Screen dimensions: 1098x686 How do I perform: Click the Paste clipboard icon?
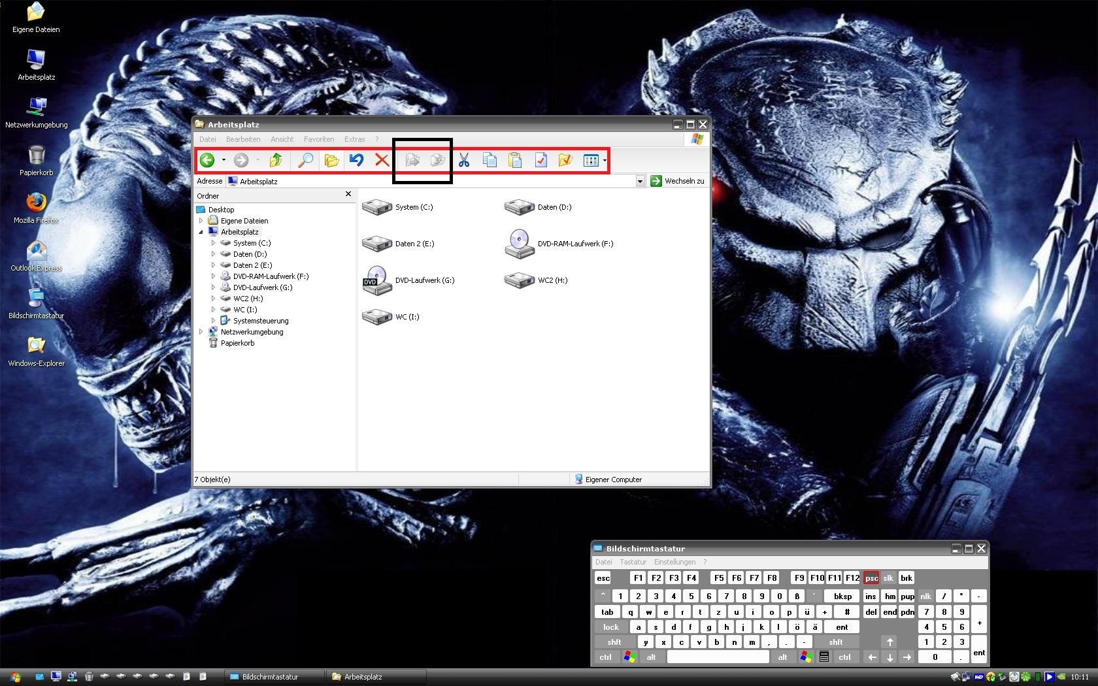(x=515, y=160)
